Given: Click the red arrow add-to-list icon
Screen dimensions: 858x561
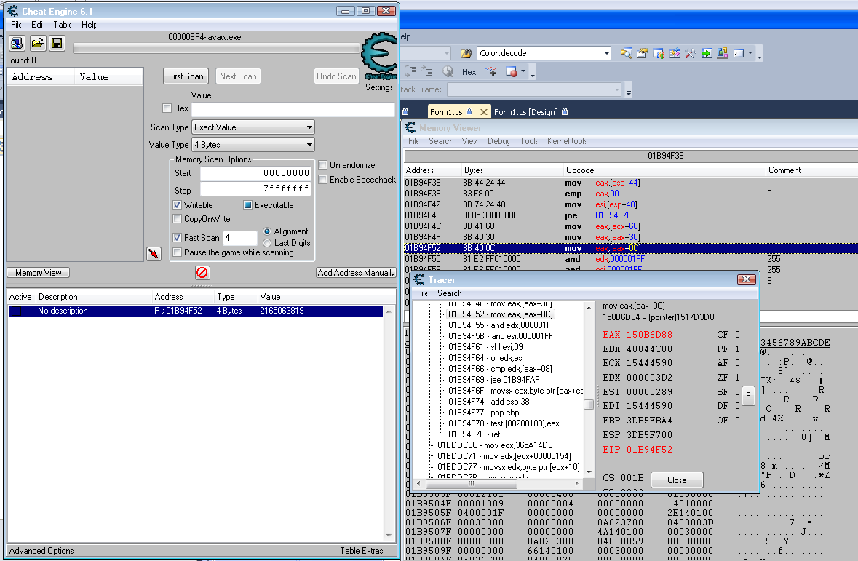Looking at the screenshot, I should coord(154,253).
